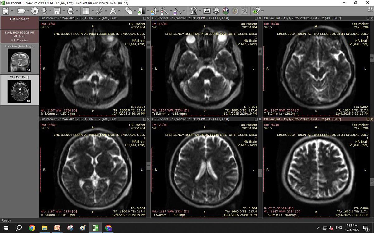Open the 3D volume rendering icon

tap(226, 11)
